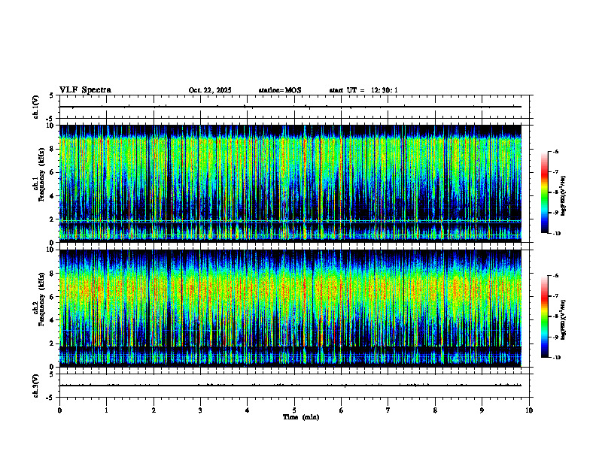Viewport: 596px width, 460px height.
Task: Click the time axis tick label "4"
Action: [x=248, y=410]
